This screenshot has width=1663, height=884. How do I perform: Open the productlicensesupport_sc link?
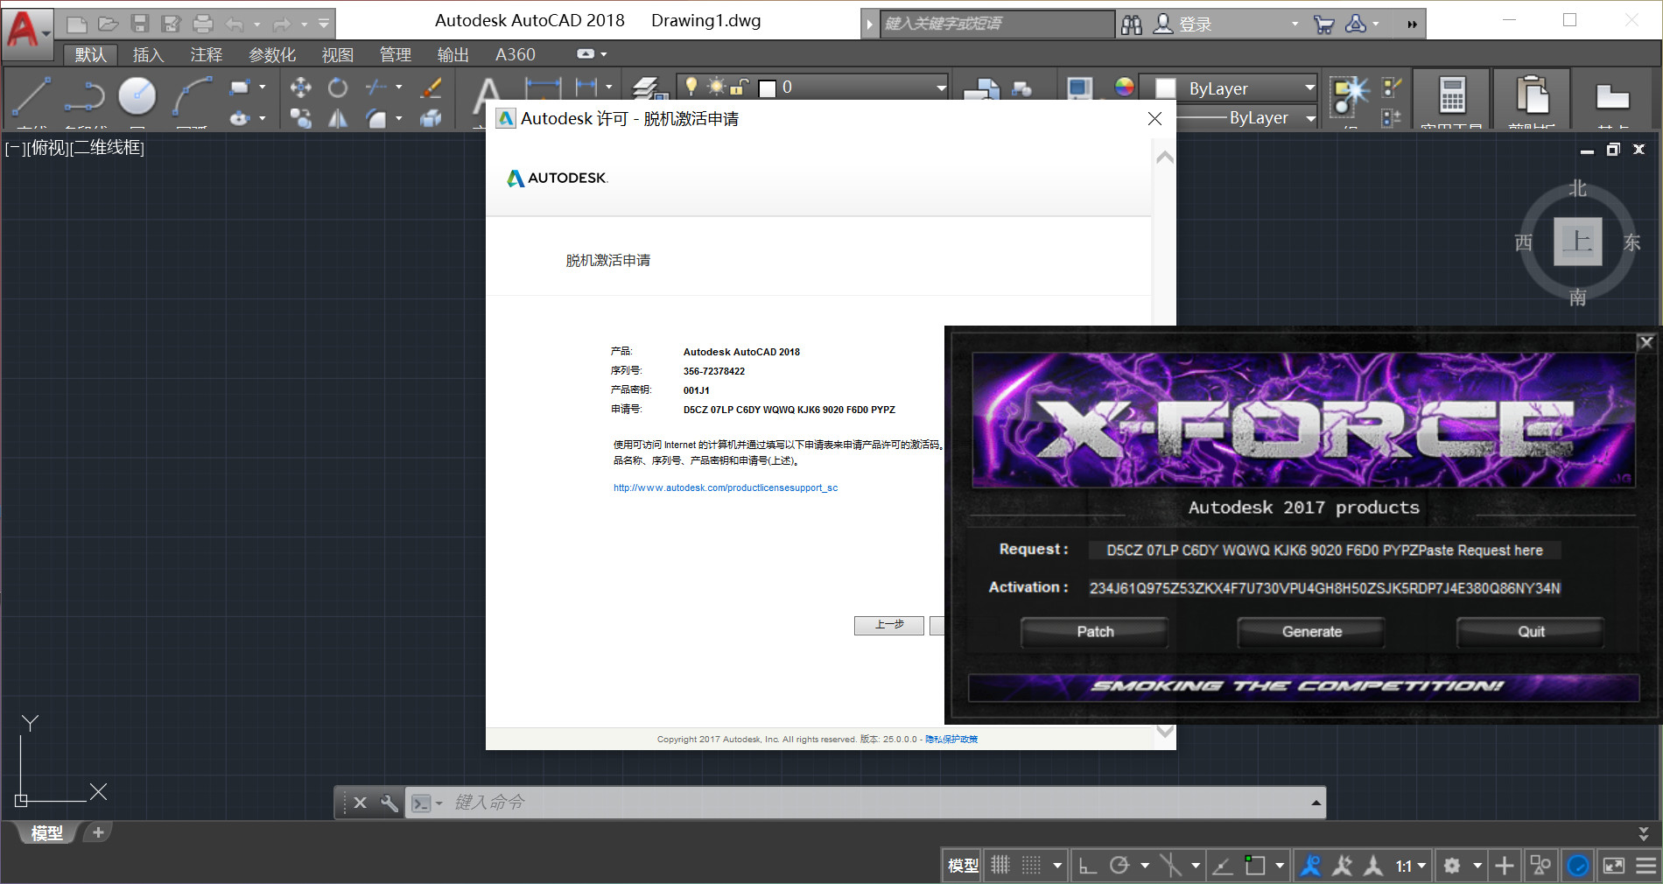(726, 488)
